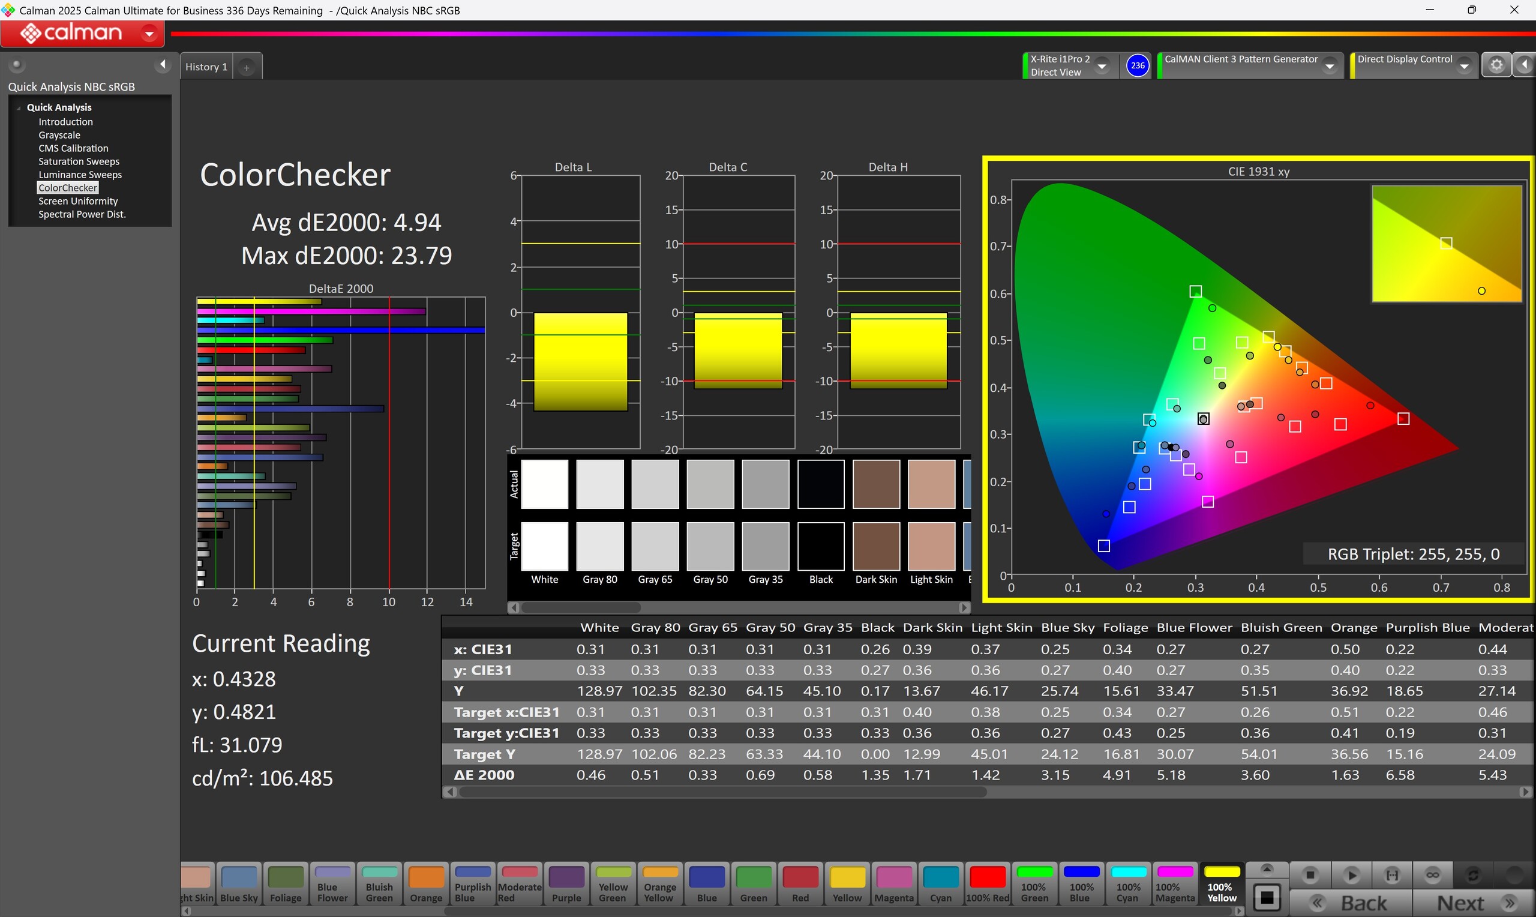
Task: Click the stop measurement button
Action: pos(1310,875)
